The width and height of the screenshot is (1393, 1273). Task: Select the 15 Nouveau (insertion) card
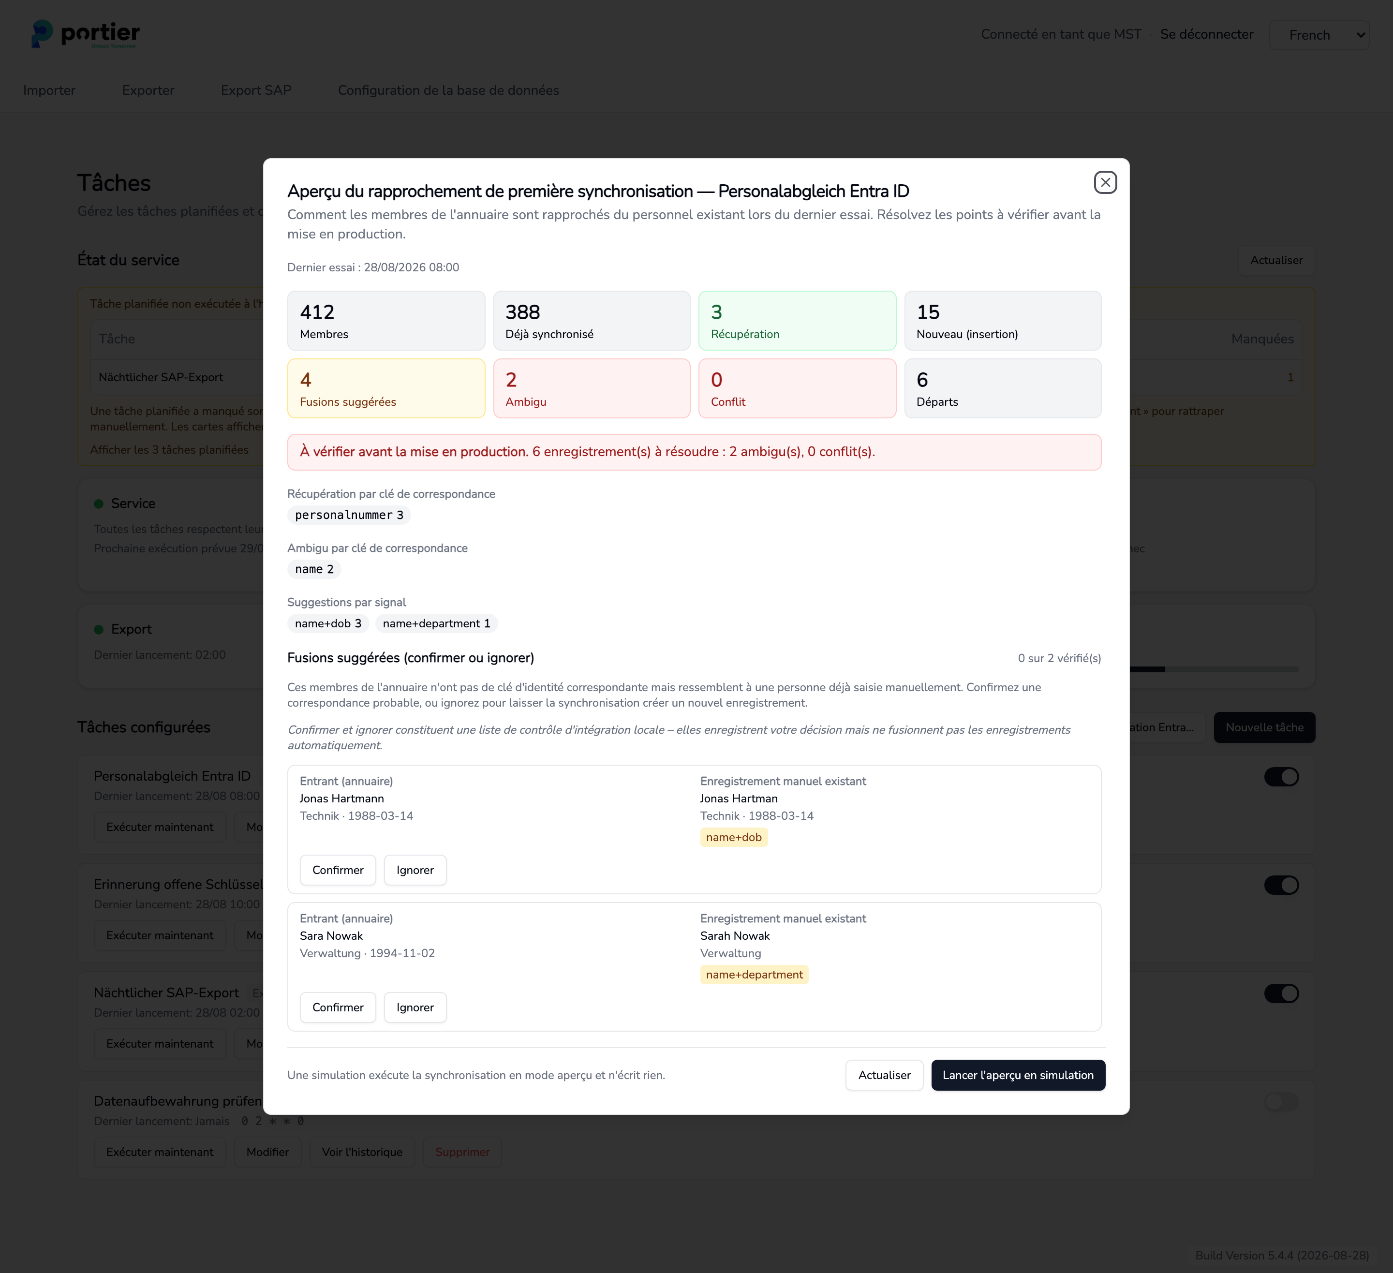(x=1003, y=321)
